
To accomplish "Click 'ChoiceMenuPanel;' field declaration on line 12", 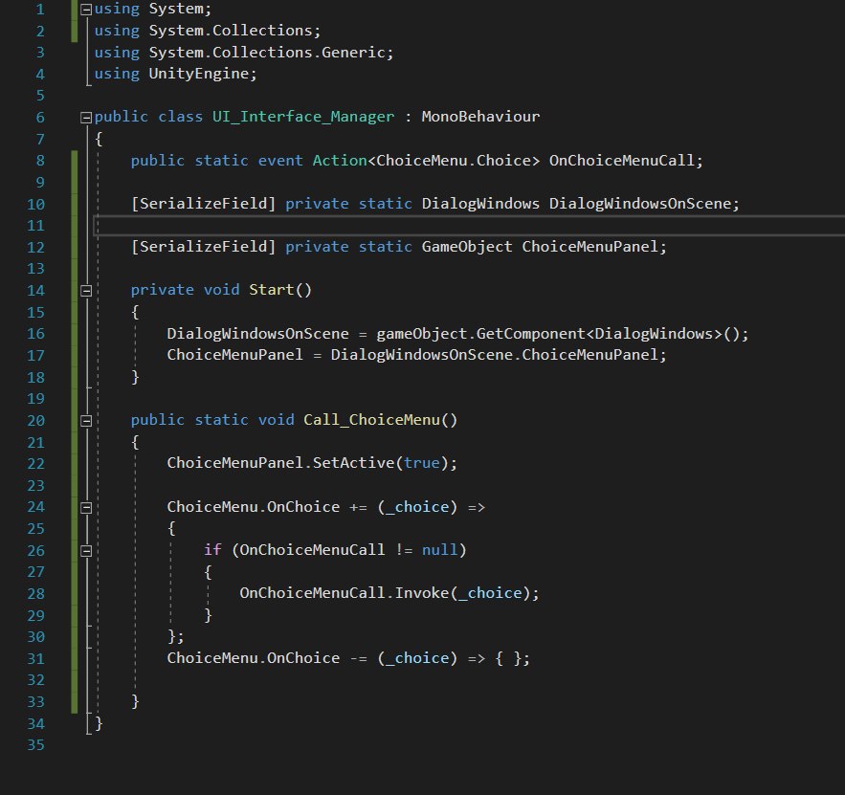I will click(x=594, y=247).
